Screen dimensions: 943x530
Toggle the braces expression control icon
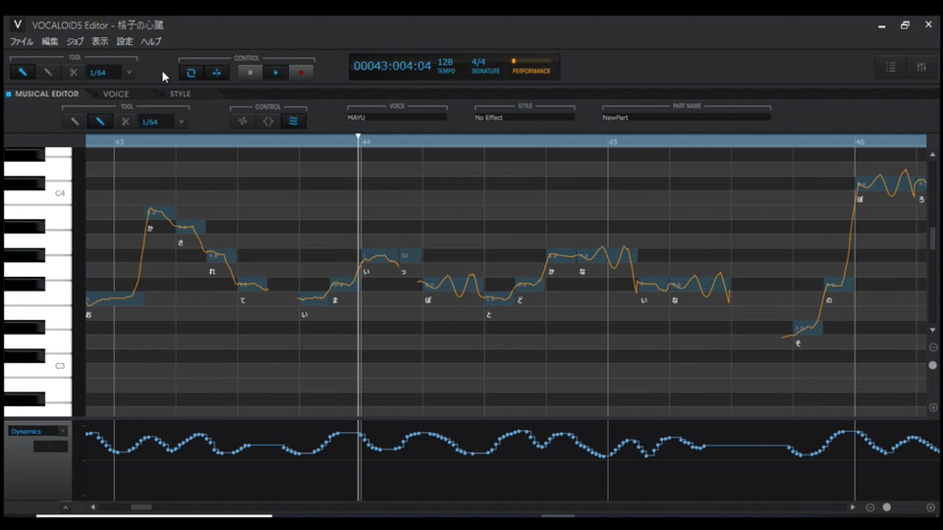(x=268, y=122)
